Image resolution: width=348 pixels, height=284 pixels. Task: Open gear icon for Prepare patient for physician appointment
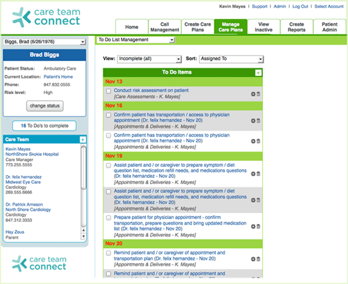coord(253,227)
